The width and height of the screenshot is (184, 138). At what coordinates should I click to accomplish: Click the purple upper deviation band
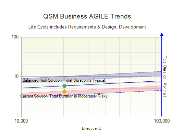tap(129, 75)
